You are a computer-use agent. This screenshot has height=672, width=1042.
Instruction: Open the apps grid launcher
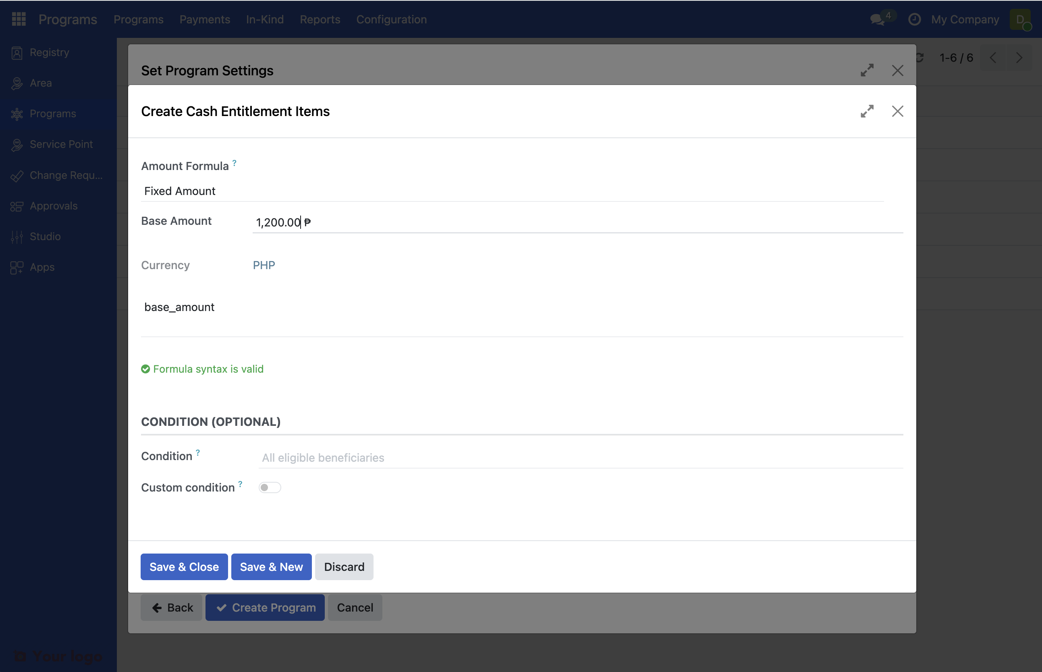tap(18, 19)
